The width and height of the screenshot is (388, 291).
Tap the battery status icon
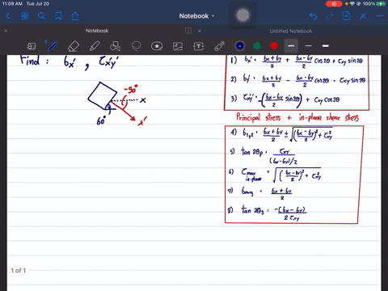pyautogui.click(x=381, y=4)
